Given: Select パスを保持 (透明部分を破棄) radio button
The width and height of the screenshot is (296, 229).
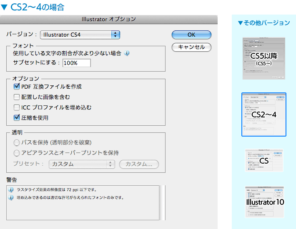Looking at the screenshot, I should tap(17, 142).
